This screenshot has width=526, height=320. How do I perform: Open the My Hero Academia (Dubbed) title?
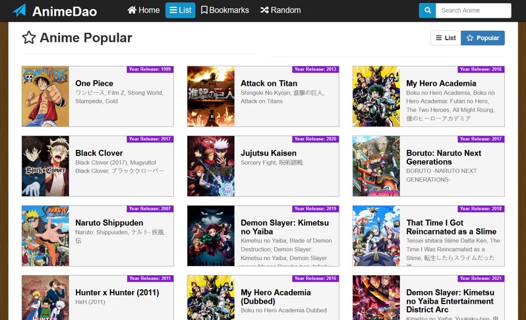pos(276,297)
